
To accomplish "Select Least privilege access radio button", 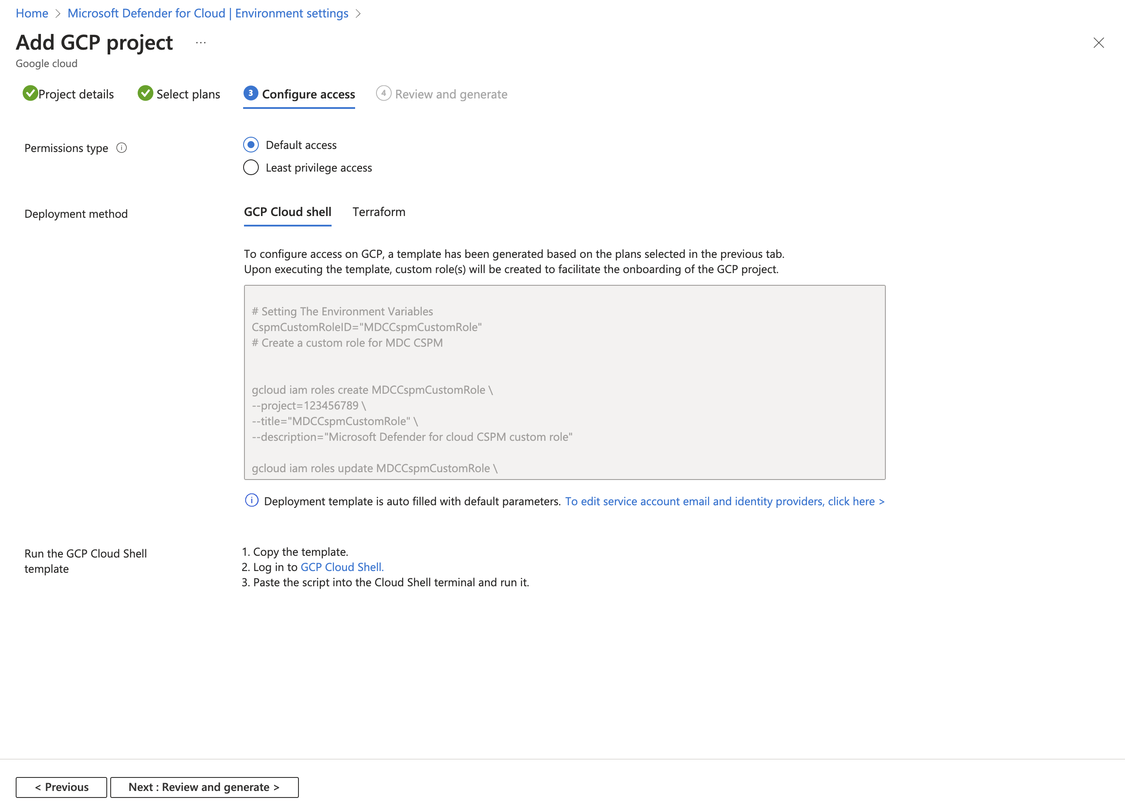I will (x=250, y=168).
